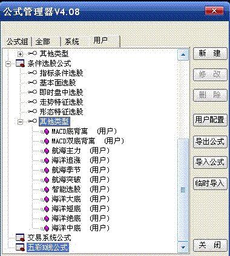The width and height of the screenshot is (230, 256).
Task: Click the 条件选股公式 folder icon
Action: (21, 64)
